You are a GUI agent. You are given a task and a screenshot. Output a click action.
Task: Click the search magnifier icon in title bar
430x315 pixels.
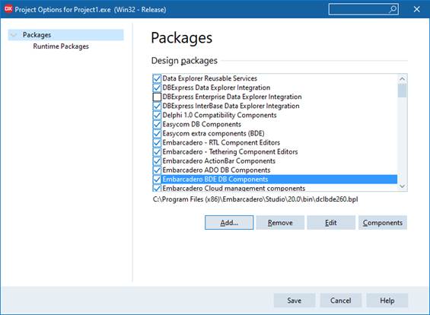coord(393,9)
